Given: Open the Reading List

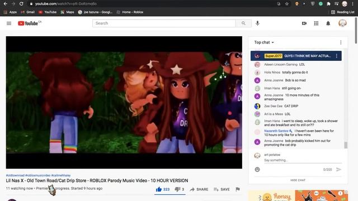Looking at the screenshot, I should 343,12.
